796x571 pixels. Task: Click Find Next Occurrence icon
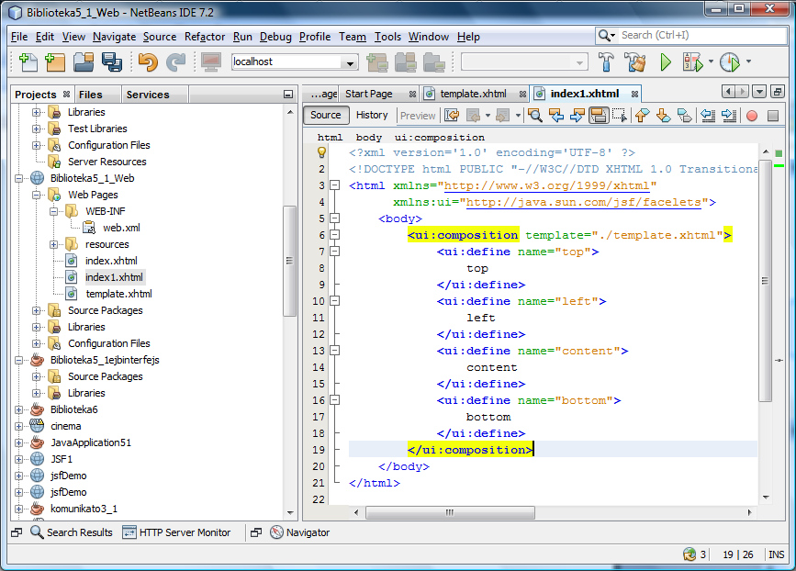pos(577,116)
